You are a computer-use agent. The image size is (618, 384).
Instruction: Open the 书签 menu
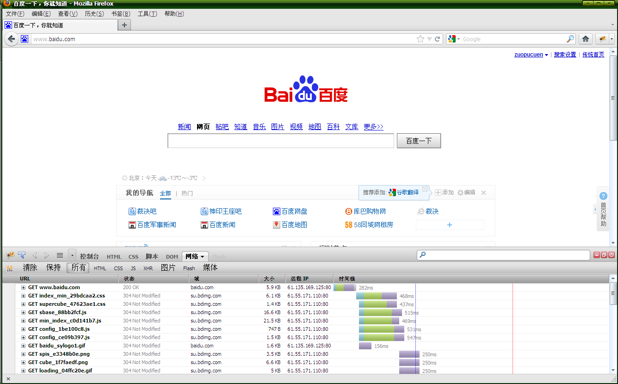tap(121, 14)
